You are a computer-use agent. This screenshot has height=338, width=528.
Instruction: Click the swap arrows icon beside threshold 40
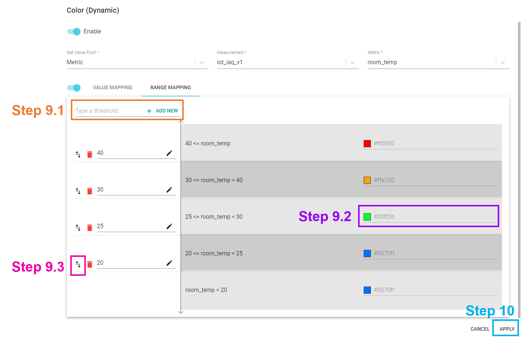point(78,154)
